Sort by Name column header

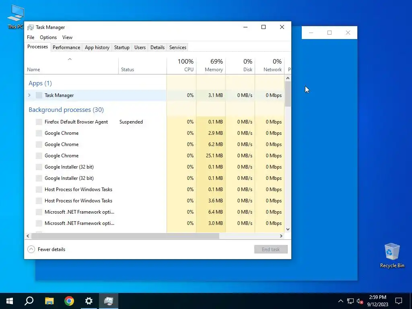coord(72,66)
